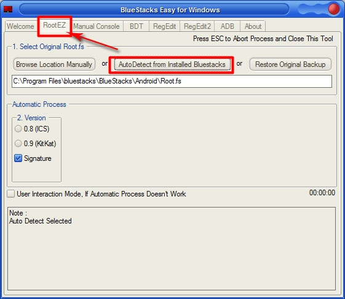Click the Root.fs path text field

click(x=172, y=81)
